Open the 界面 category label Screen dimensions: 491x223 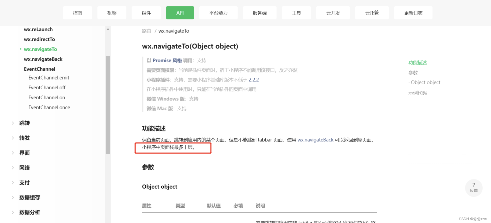click(x=24, y=153)
